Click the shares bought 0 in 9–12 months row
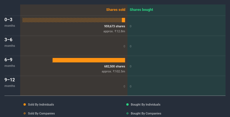Image resolution: width=230 pixels, height=117 pixels. click(x=131, y=87)
